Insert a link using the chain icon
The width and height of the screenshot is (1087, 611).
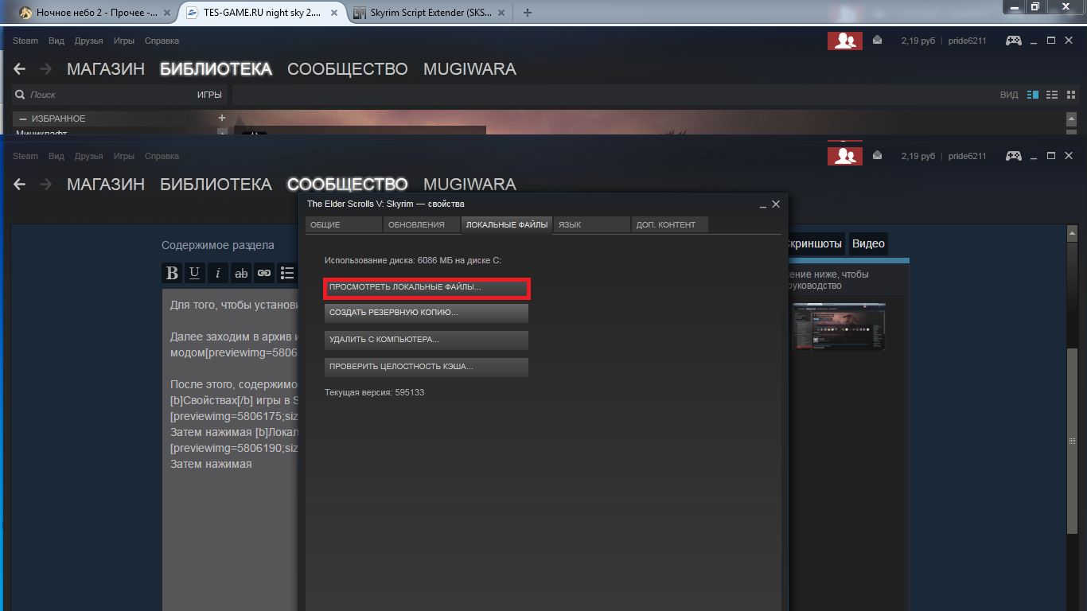click(264, 273)
